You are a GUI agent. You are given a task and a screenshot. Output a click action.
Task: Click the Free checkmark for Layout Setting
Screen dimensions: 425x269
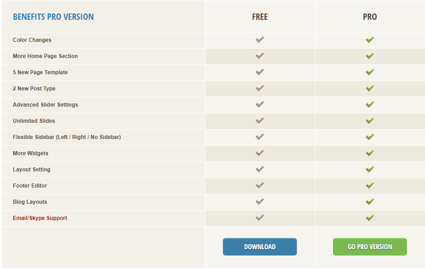tap(259, 169)
